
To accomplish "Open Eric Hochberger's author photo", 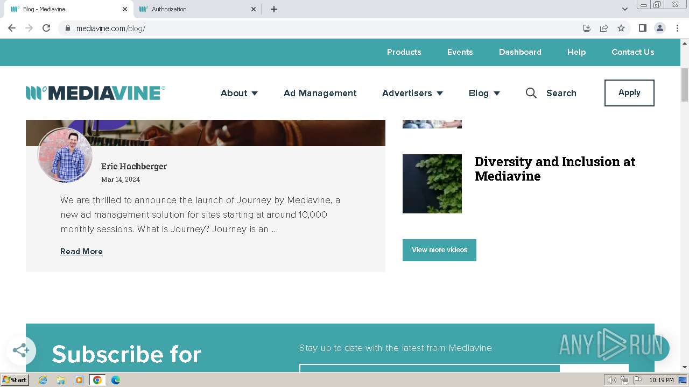I will click(x=65, y=155).
